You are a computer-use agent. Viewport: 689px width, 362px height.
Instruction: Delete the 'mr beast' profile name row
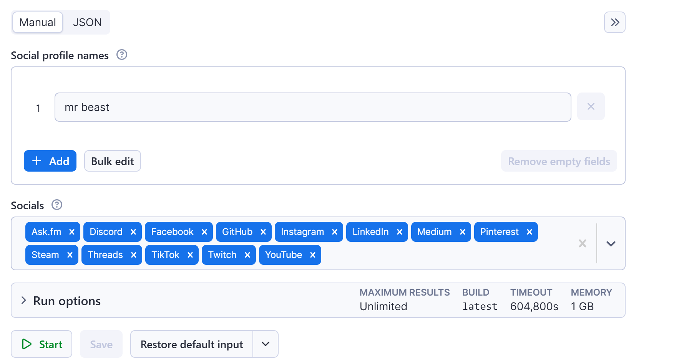591,107
